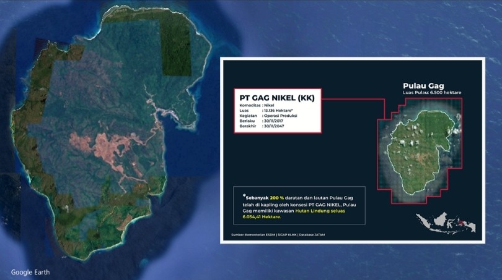Select the "Komoditas : Nikel" line
Image resolution: width=502 pixels, height=280 pixels.
(x=257, y=105)
